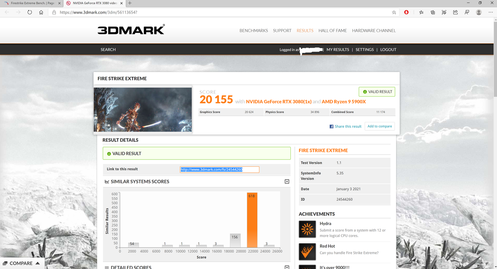Viewport: 497px width, 269px height.
Task: Open SUPPORT navigation item
Action: [x=282, y=31]
